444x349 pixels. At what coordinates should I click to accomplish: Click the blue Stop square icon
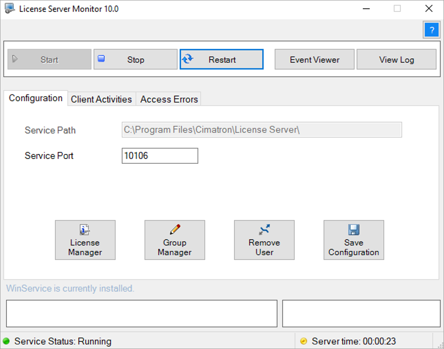coord(101,59)
